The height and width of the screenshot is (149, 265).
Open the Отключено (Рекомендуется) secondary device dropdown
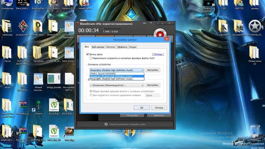pos(117,85)
